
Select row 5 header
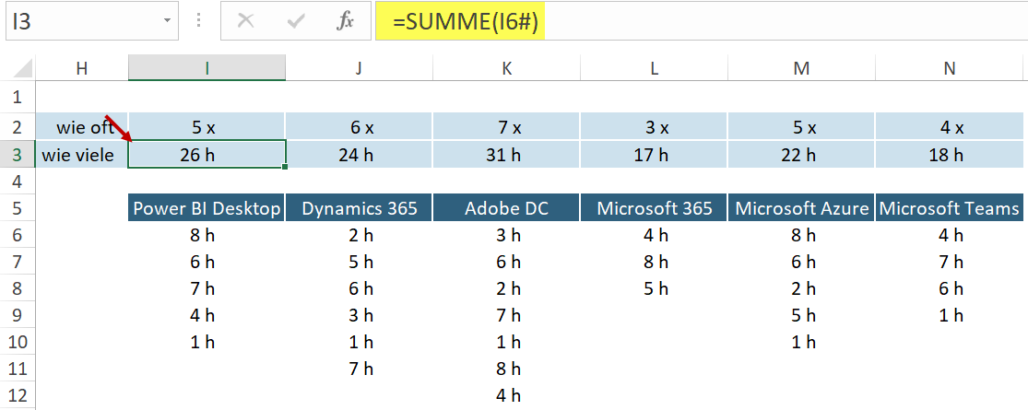coord(18,208)
